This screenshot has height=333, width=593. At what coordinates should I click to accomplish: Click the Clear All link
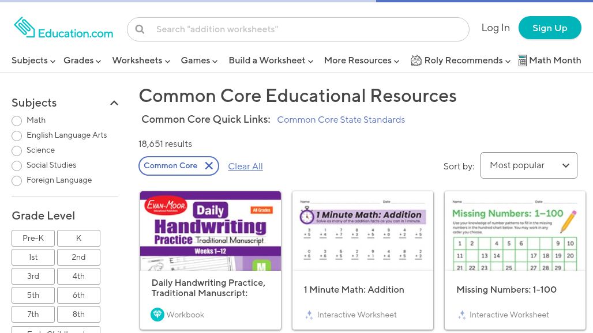click(245, 166)
